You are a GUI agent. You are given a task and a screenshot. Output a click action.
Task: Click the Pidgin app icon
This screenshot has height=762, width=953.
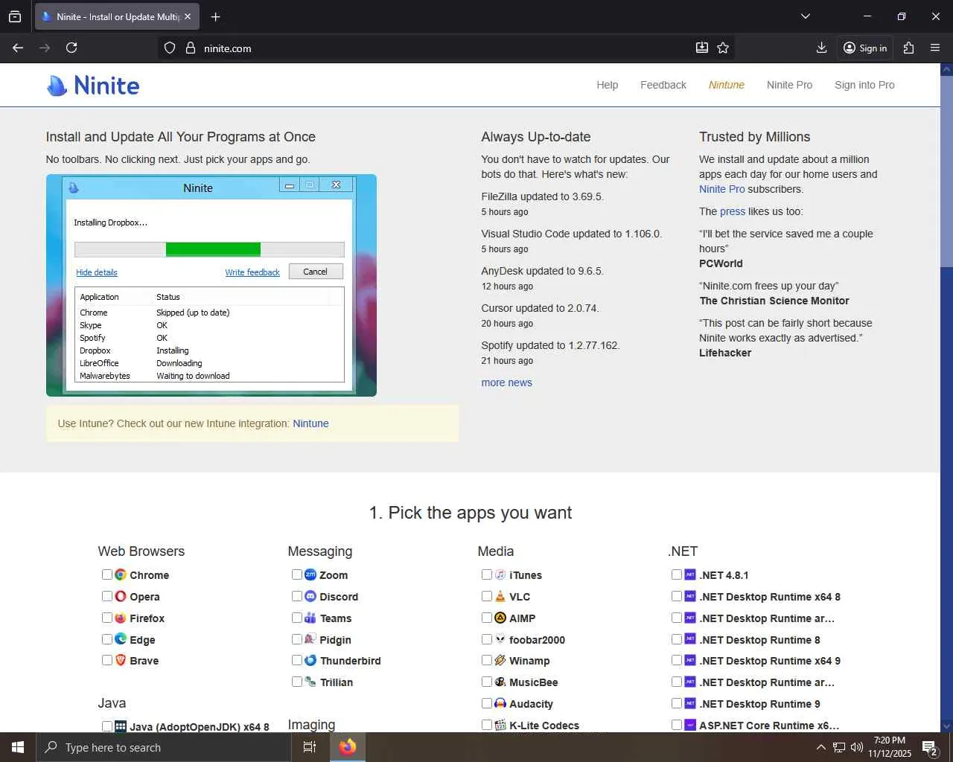click(x=310, y=638)
